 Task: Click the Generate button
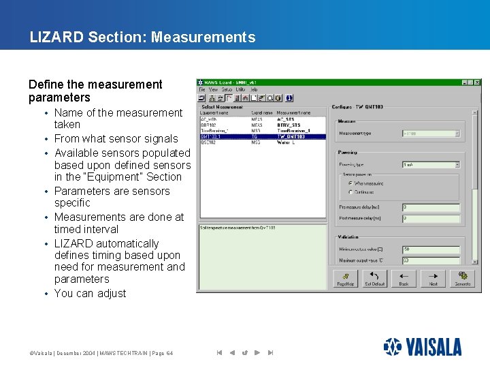click(463, 279)
